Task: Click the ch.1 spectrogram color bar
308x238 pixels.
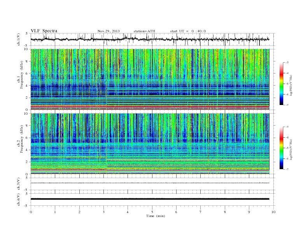Action: pyautogui.click(x=281, y=84)
